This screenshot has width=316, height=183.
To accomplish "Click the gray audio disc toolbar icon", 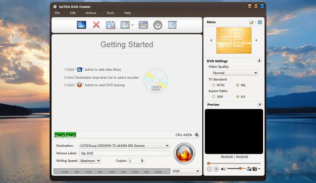I will tap(158, 25).
